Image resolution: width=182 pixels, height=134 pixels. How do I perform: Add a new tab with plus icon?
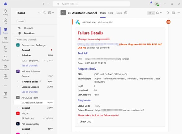coord(126,13)
